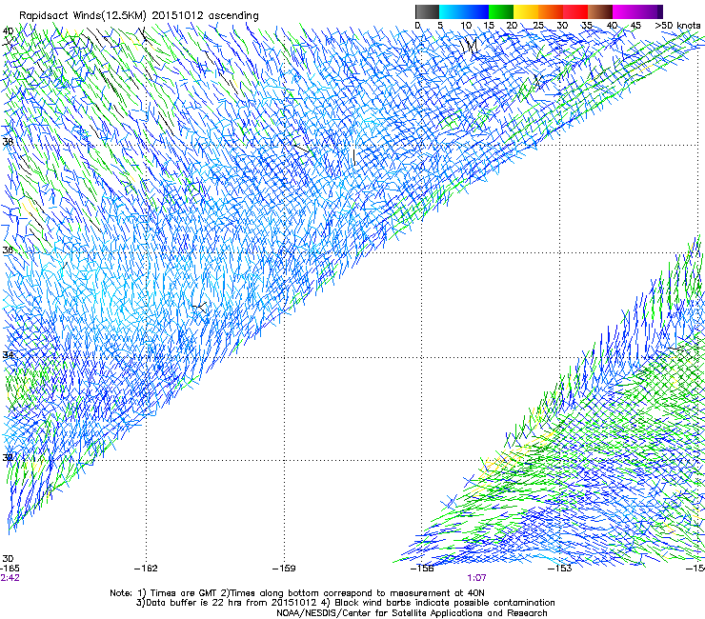Click the longitude label '-162'

pos(146,569)
